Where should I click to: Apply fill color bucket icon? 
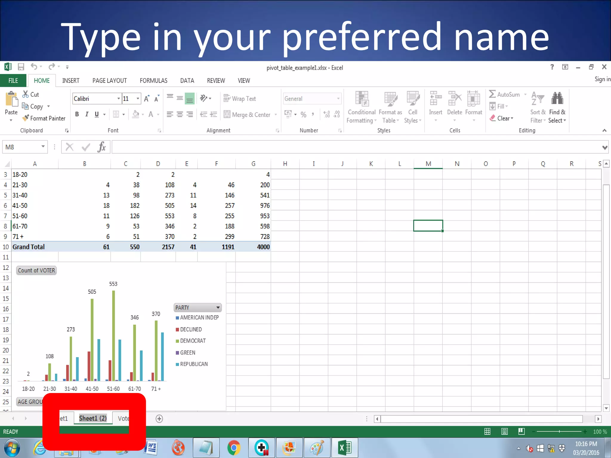pos(136,114)
